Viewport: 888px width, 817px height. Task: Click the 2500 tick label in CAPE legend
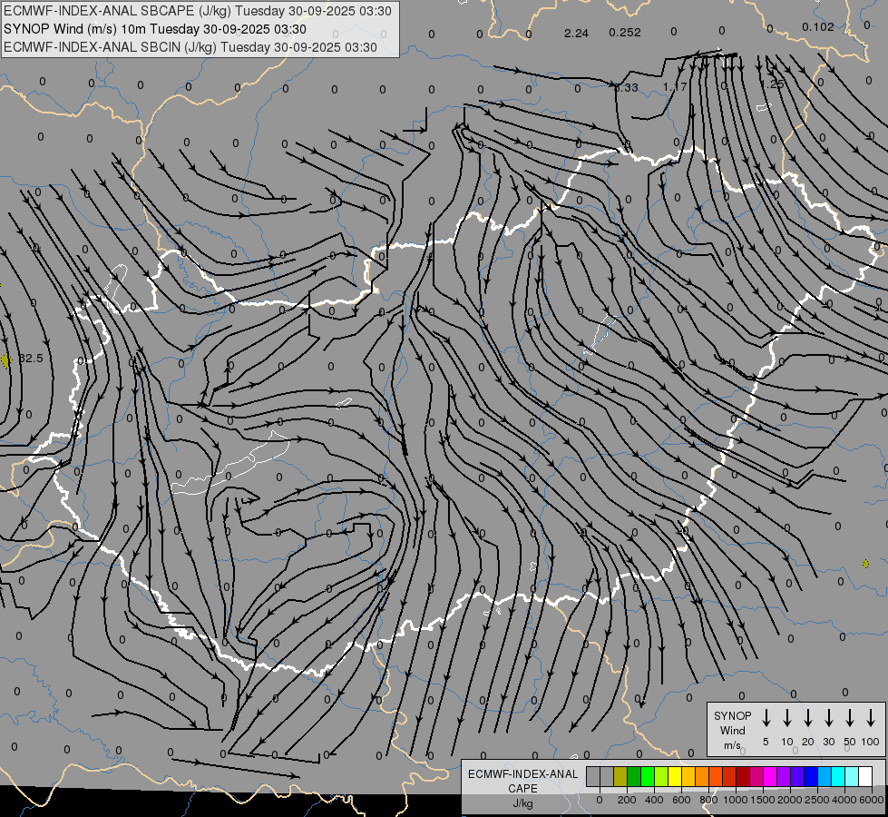[x=817, y=800]
